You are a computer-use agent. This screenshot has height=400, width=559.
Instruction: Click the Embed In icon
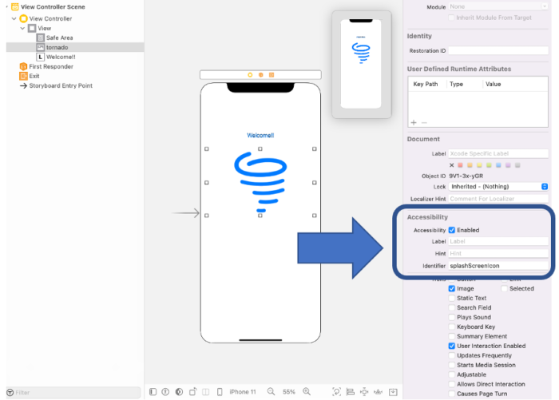[393, 392]
